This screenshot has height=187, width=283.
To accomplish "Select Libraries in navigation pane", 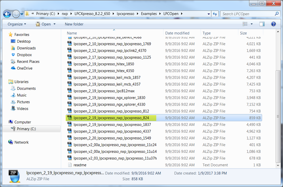I will coord(21,82).
